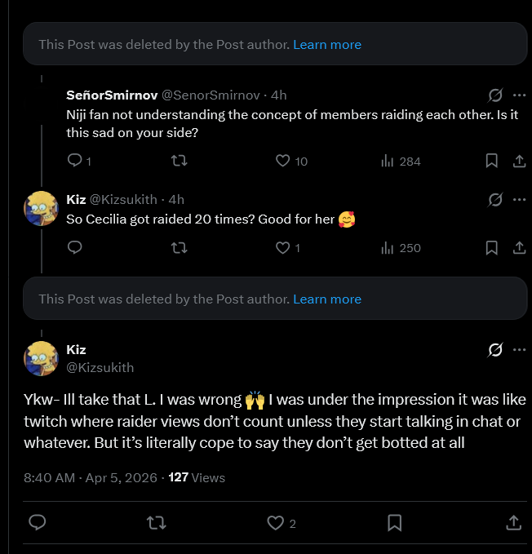
Task: Click first deleted post Learn more link
Action: tap(326, 44)
